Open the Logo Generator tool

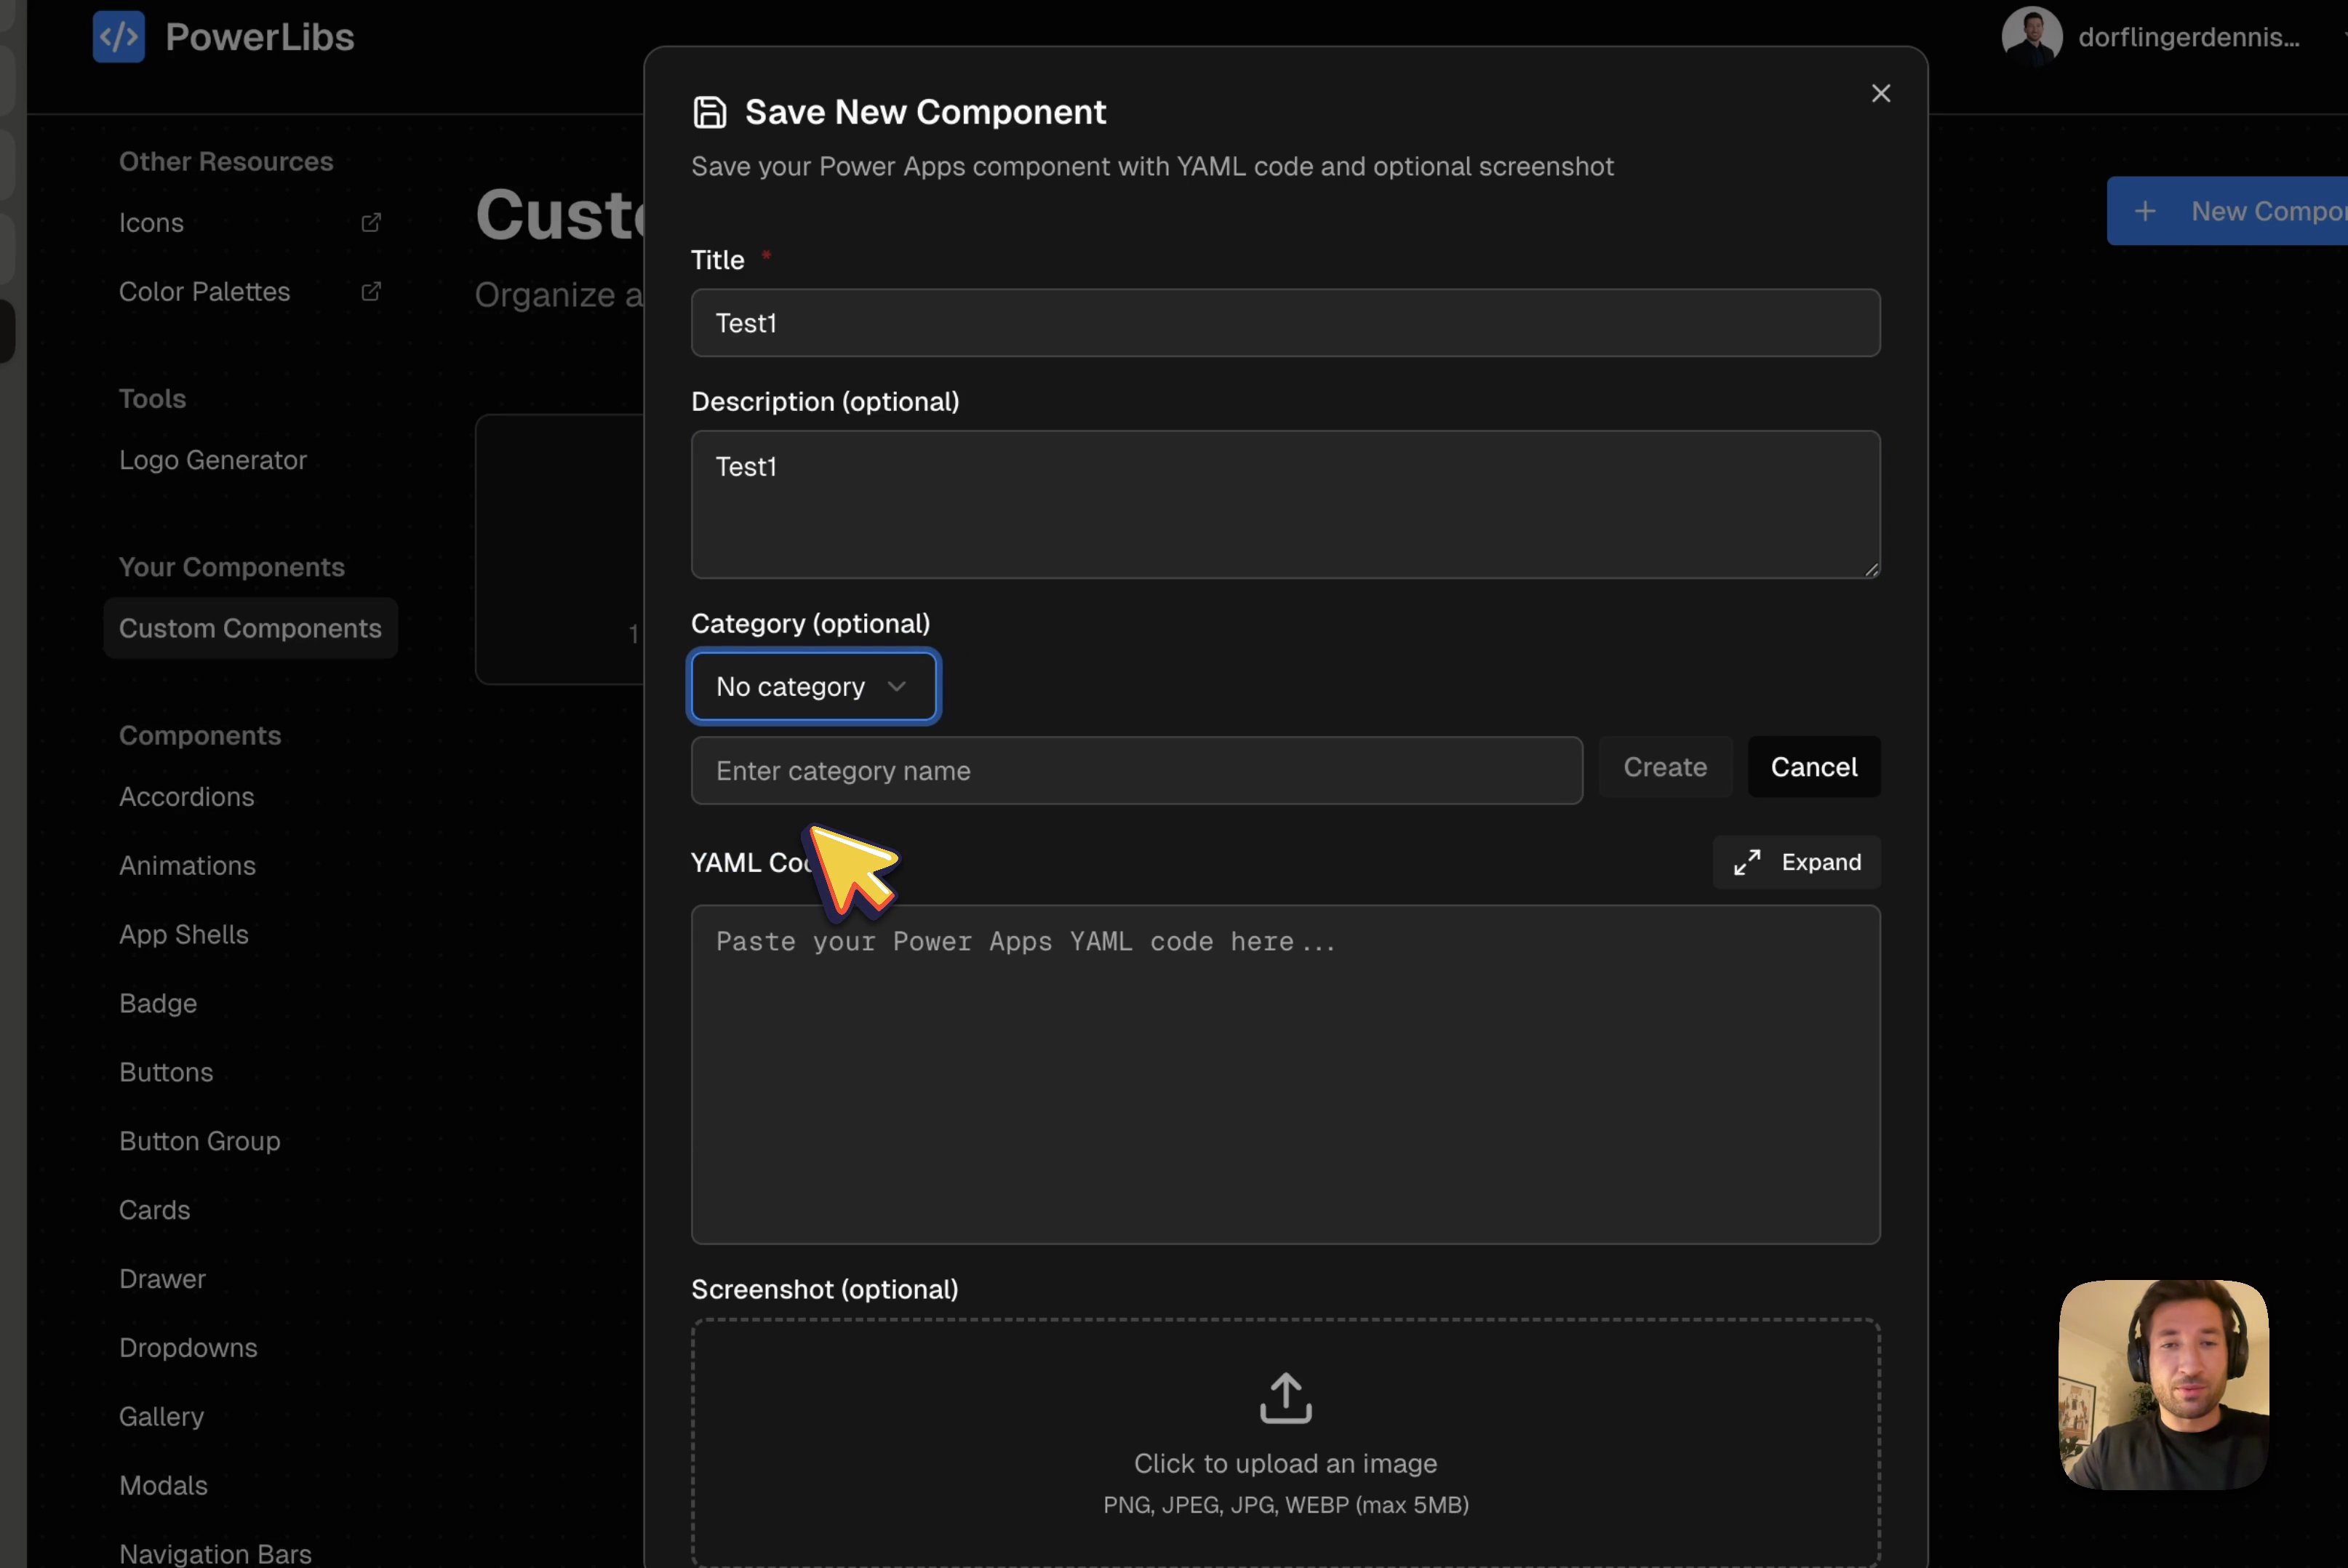click(x=212, y=459)
